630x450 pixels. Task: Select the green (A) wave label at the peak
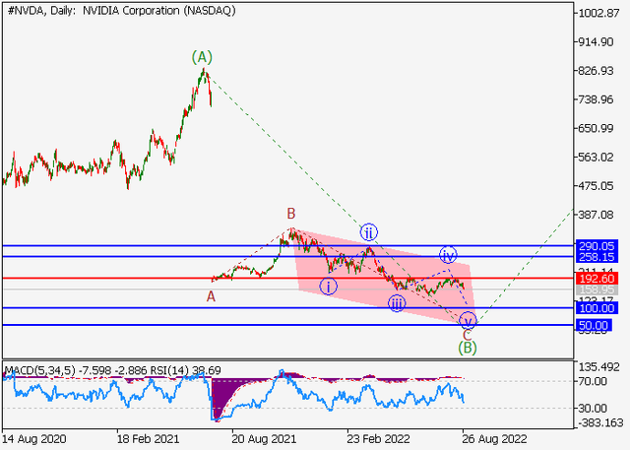coord(202,57)
